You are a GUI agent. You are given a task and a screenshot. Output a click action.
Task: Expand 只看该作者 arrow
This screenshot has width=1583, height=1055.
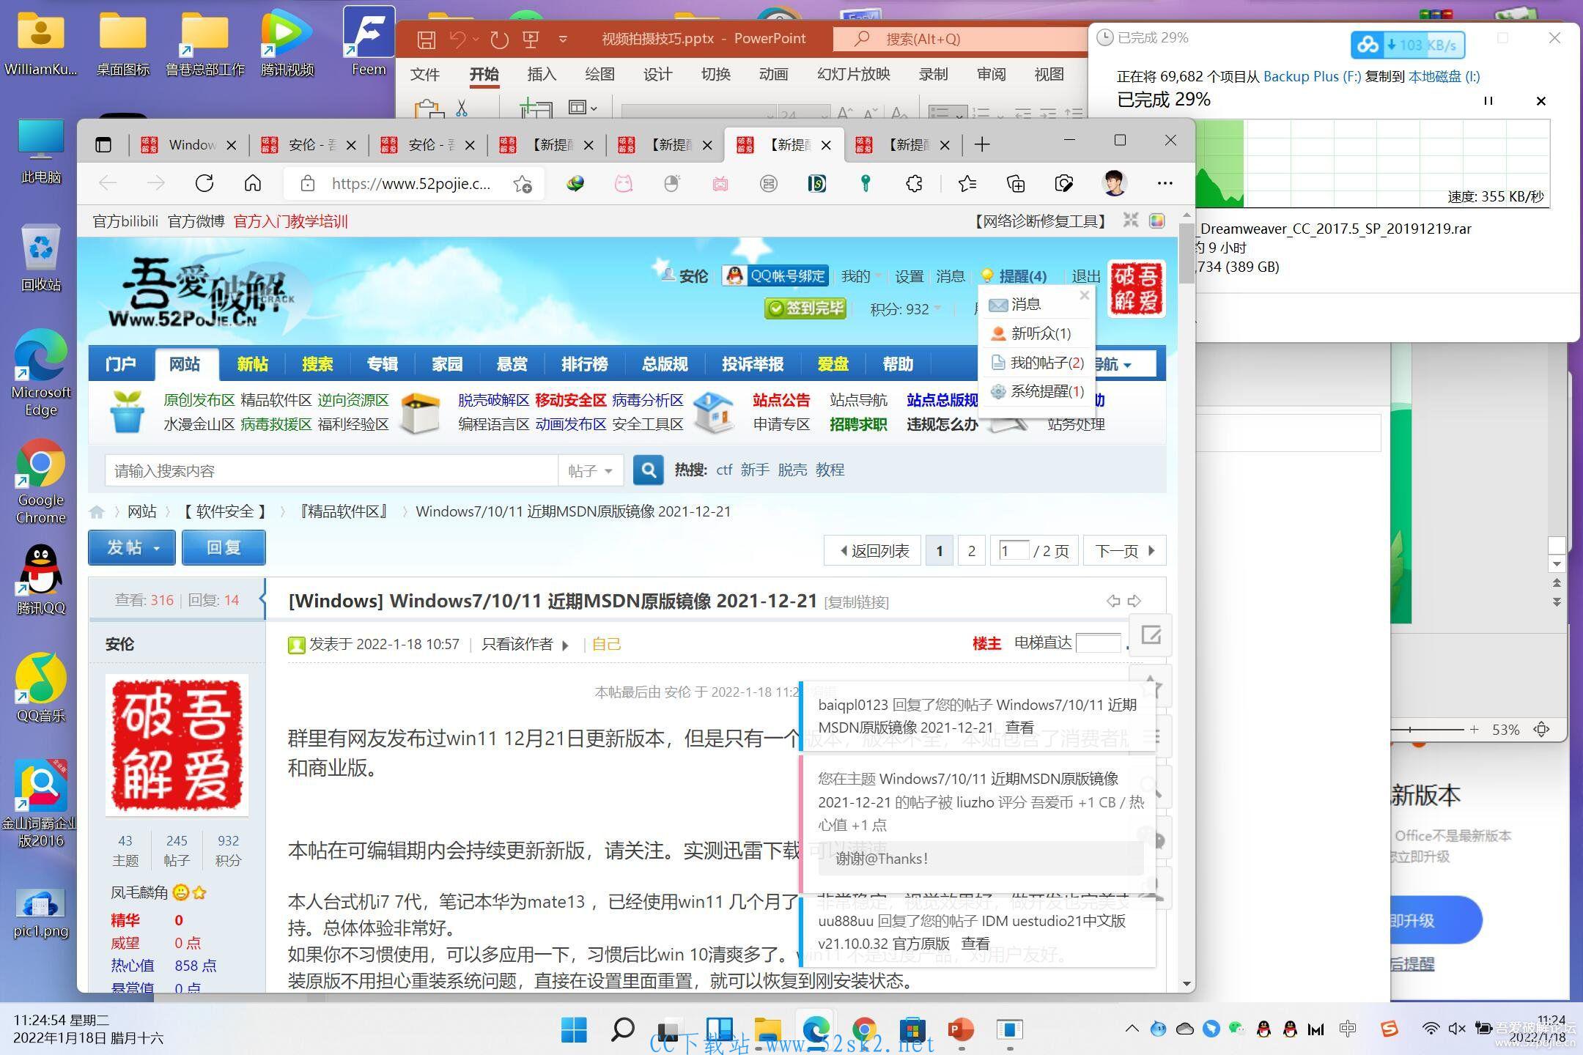(x=565, y=645)
